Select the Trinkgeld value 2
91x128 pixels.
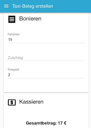click(9, 75)
